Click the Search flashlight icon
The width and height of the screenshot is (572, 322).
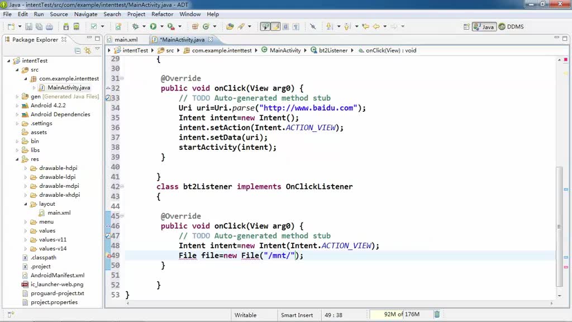241,26
